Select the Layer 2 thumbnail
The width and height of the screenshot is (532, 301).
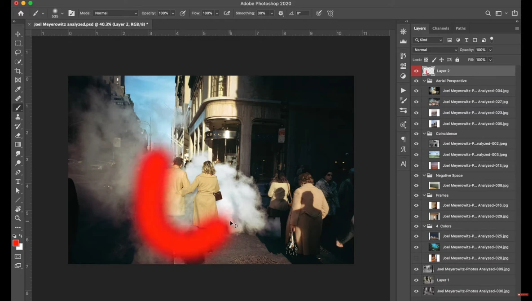[x=428, y=71]
